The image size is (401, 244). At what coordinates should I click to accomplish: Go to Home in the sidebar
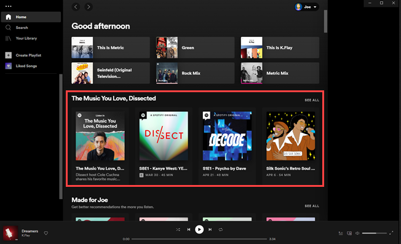click(31, 17)
